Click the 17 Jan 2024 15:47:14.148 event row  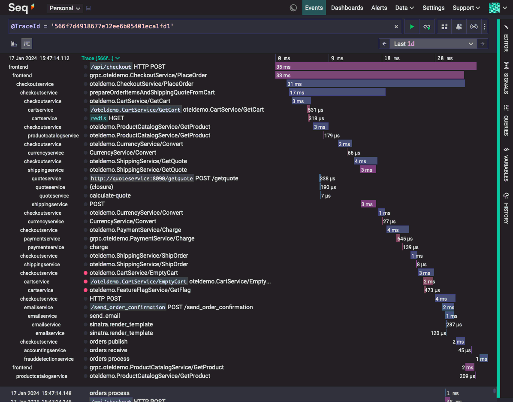[249, 393]
